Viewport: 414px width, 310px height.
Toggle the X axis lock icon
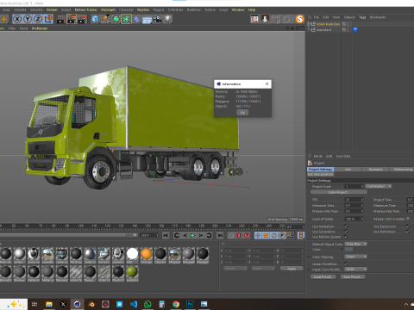pyautogui.click(x=17, y=19)
